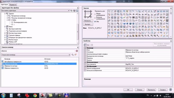Expand the Горячие клавиши tree node
This screenshot has width=174, height=98.
click(5, 35)
